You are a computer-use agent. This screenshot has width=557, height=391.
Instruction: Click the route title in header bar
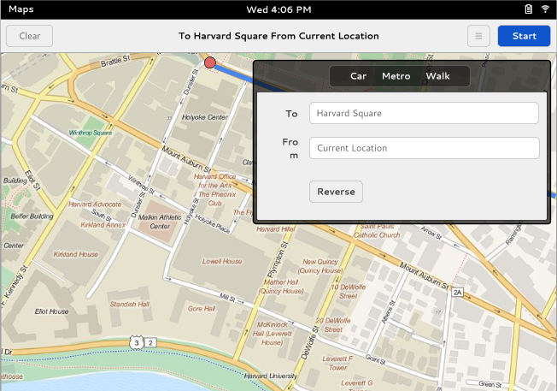point(278,36)
